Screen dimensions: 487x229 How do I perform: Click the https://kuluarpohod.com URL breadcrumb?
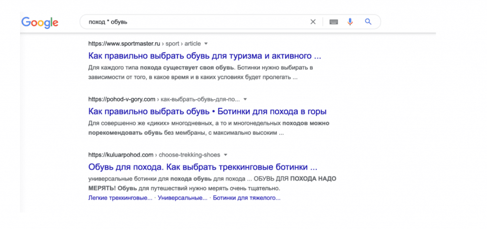121,155
